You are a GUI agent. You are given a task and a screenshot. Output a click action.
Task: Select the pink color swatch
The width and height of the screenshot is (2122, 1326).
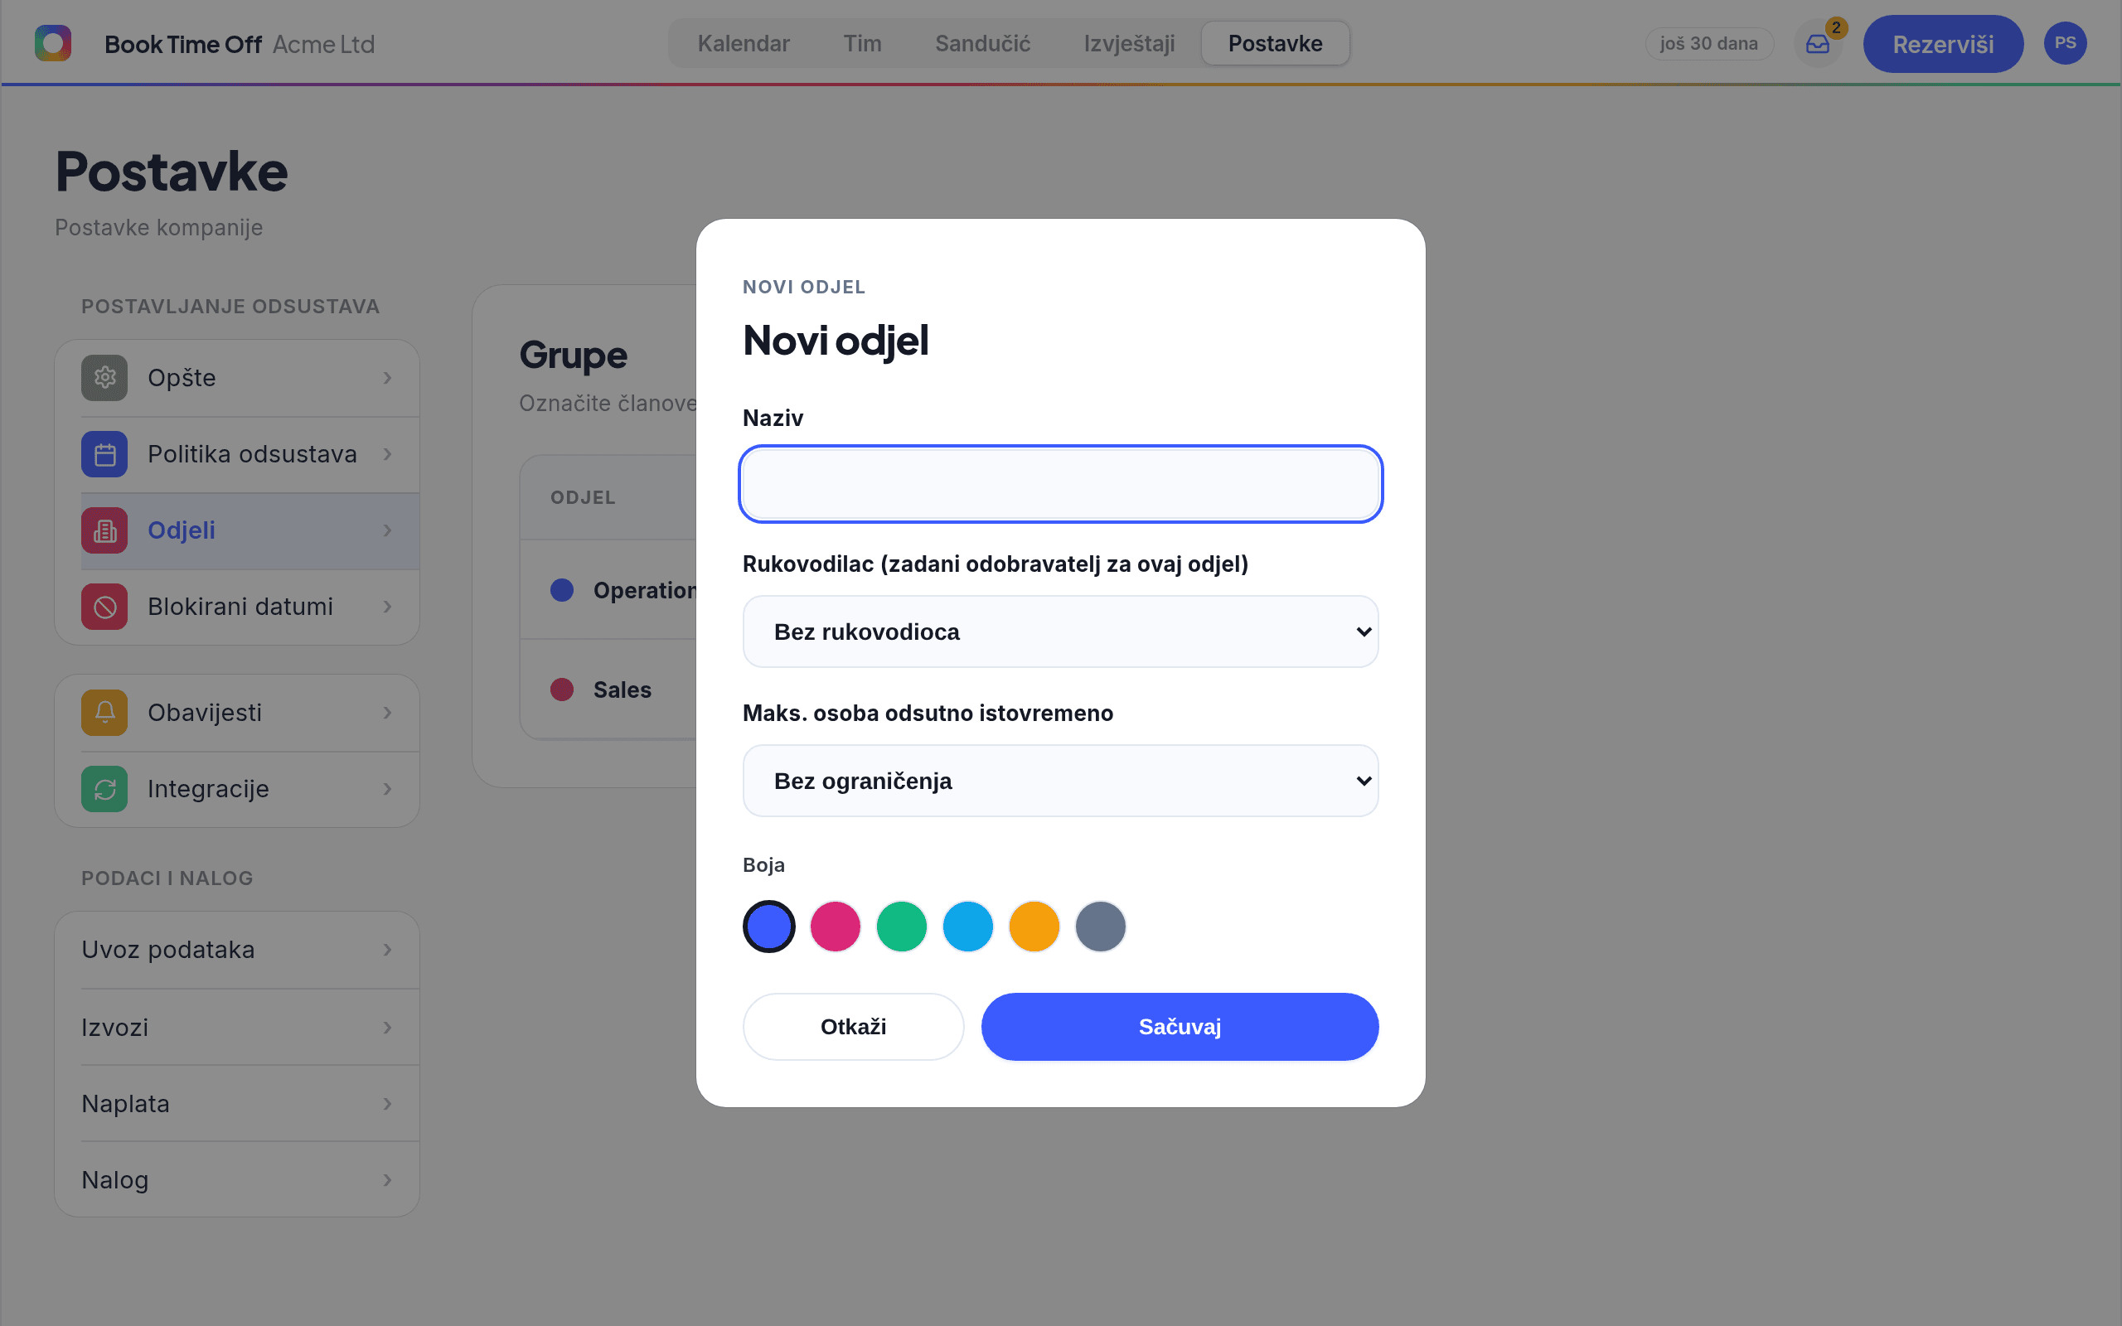[x=835, y=926]
